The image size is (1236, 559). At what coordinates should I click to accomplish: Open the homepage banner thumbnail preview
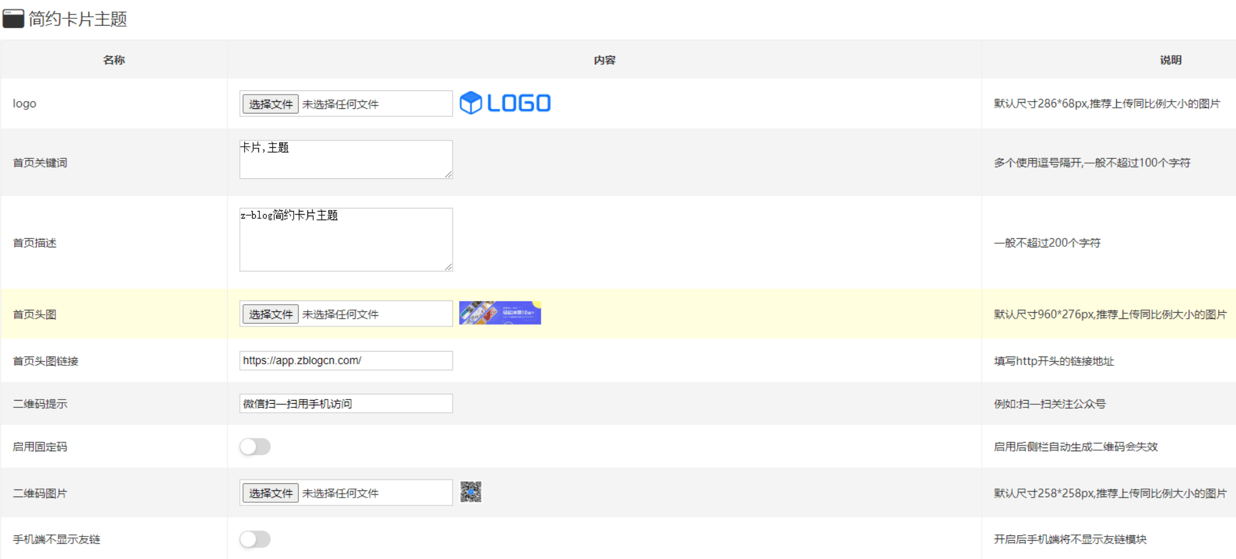point(500,313)
